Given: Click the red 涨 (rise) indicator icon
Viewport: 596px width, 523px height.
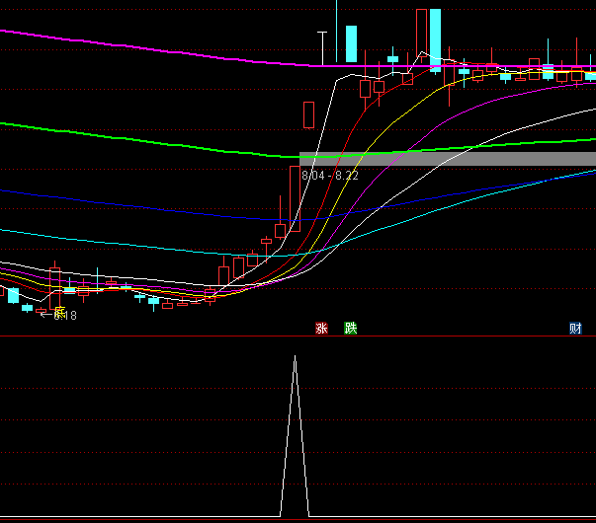Looking at the screenshot, I should pos(321,329).
